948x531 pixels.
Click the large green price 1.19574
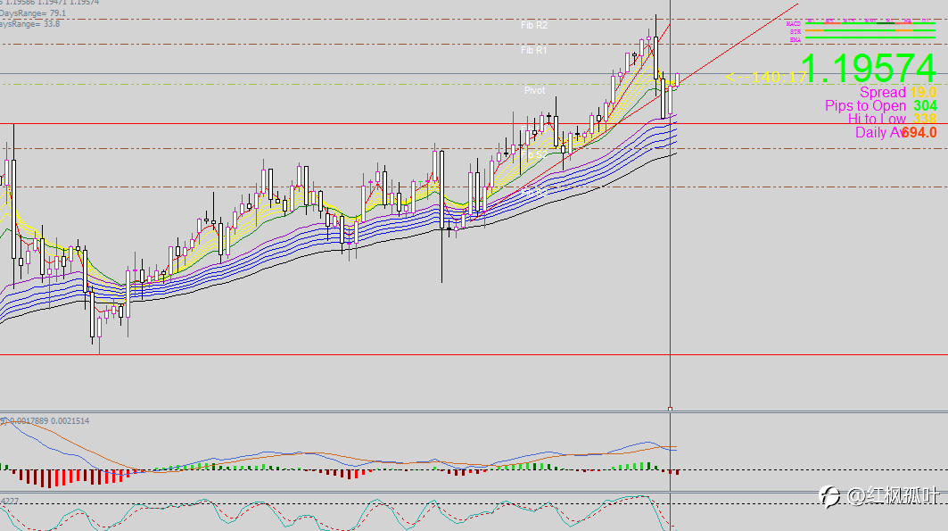pyautogui.click(x=869, y=69)
